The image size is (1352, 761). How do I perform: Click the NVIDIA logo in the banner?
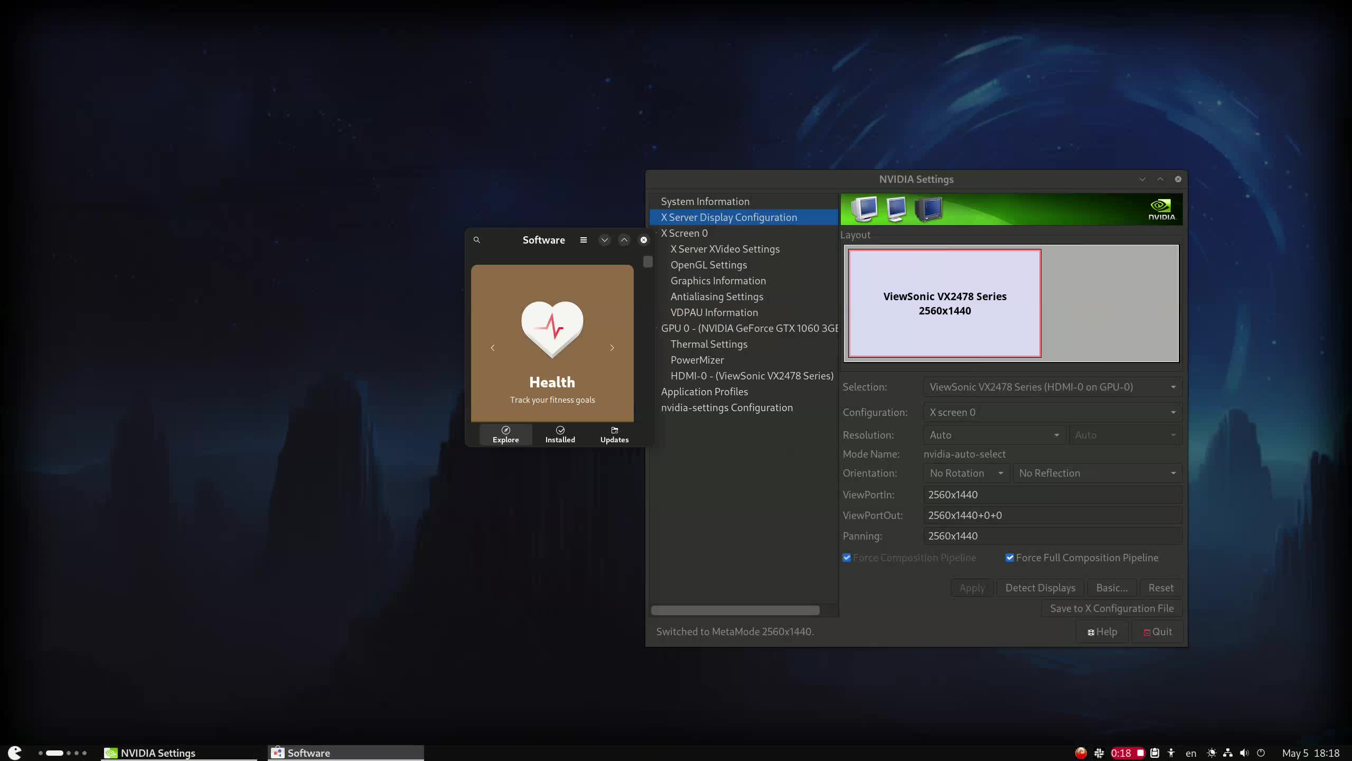(x=1161, y=209)
